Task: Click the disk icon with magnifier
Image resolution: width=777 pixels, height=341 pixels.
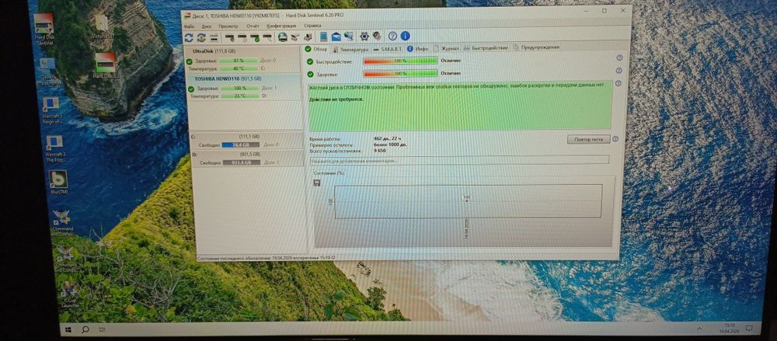Action: [x=267, y=37]
